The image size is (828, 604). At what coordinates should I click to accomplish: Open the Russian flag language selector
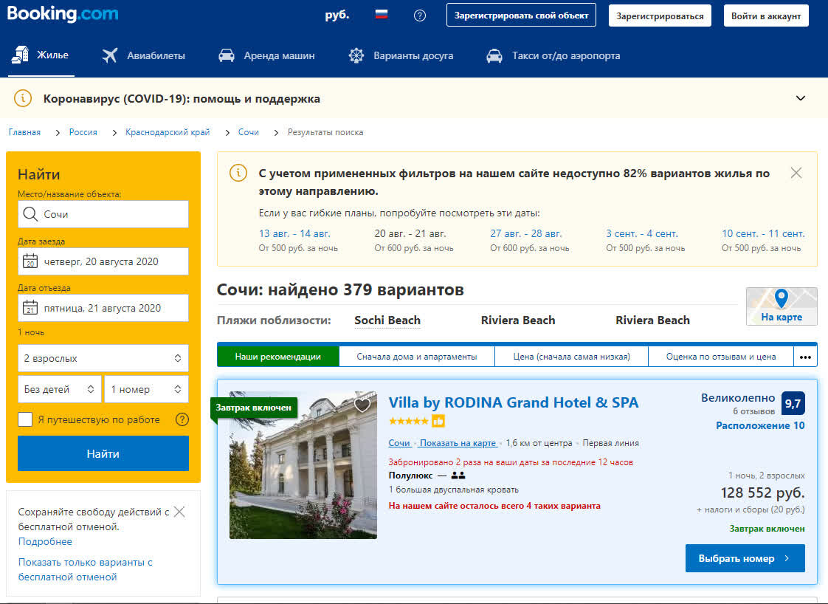click(382, 14)
